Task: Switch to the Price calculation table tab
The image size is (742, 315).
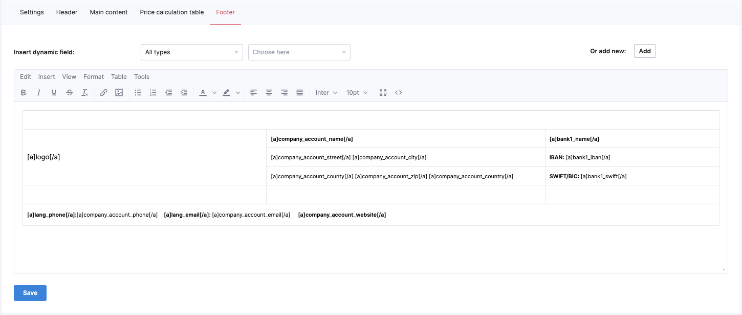Action: coord(171,12)
